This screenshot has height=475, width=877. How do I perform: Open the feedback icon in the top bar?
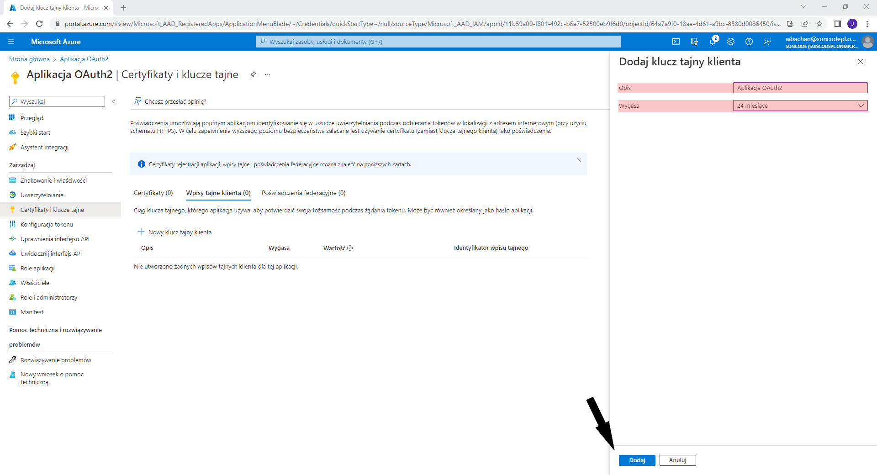(767, 42)
